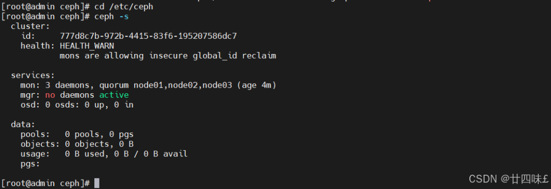Click the 'cd /etc/ceph' command text
Image resolution: width=551 pixels, height=189 pixels.
click(x=123, y=7)
